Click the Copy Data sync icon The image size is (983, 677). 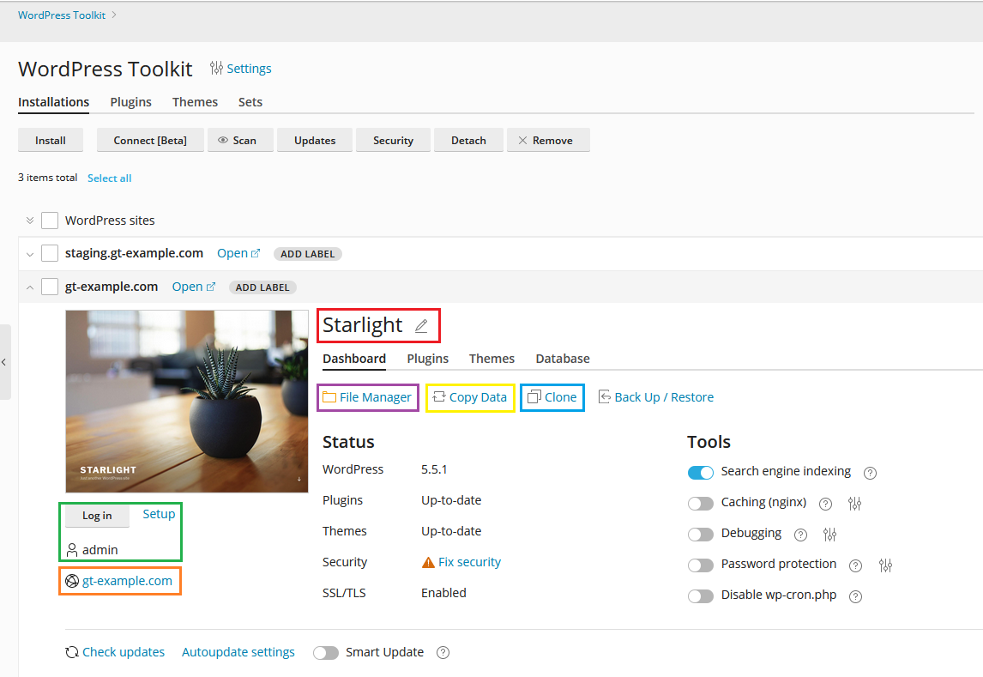[439, 396]
